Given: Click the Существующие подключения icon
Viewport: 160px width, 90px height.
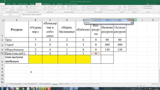Looking at the screenshot, I should (x=20, y=8).
